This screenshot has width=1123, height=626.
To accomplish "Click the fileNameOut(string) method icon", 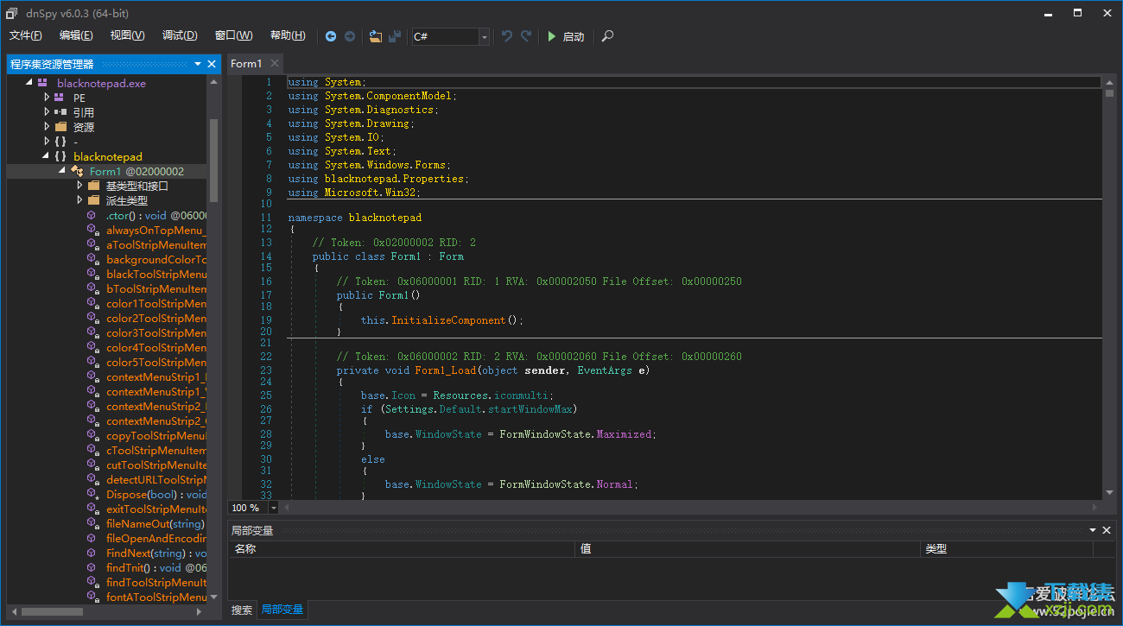I will pos(92,523).
